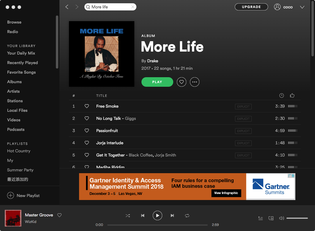Click the View Infographic ad button
The image size is (315, 231).
226,193
